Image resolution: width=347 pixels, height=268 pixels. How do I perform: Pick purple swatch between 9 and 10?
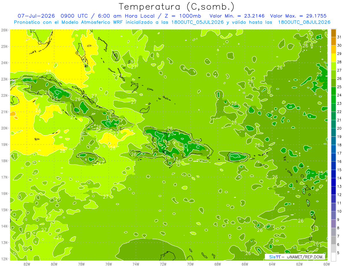pos(333,215)
